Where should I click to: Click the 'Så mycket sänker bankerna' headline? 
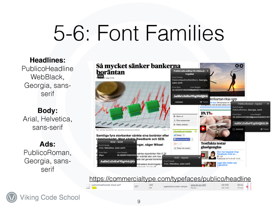click(x=138, y=69)
